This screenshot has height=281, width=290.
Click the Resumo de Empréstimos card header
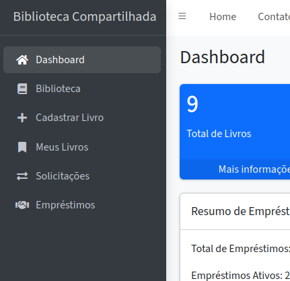235,211
